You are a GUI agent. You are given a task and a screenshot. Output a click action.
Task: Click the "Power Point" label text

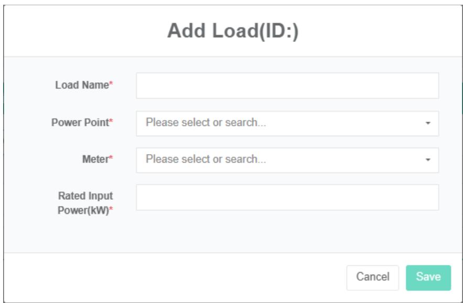[x=79, y=123]
